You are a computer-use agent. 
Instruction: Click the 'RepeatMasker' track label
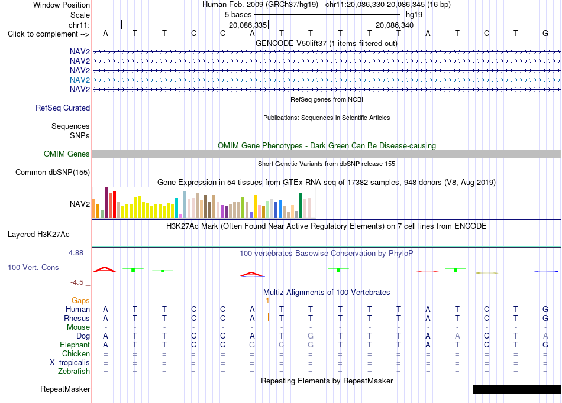pos(65,389)
